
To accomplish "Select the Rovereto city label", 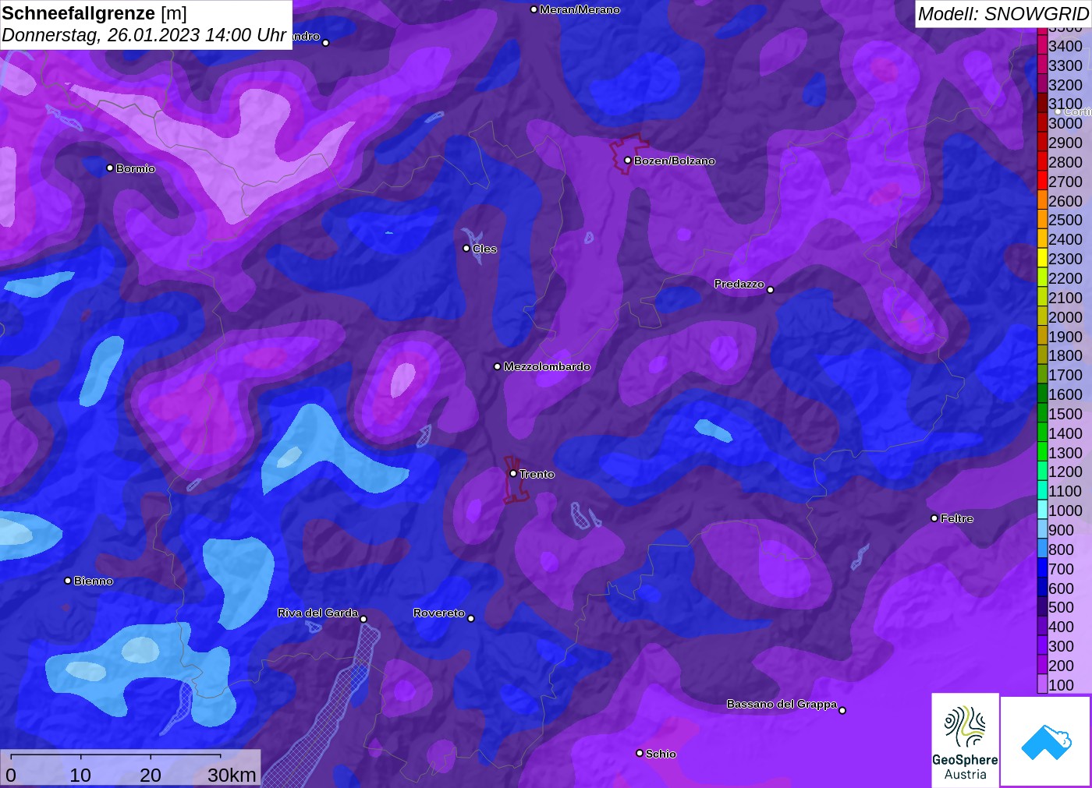I will click(439, 613).
